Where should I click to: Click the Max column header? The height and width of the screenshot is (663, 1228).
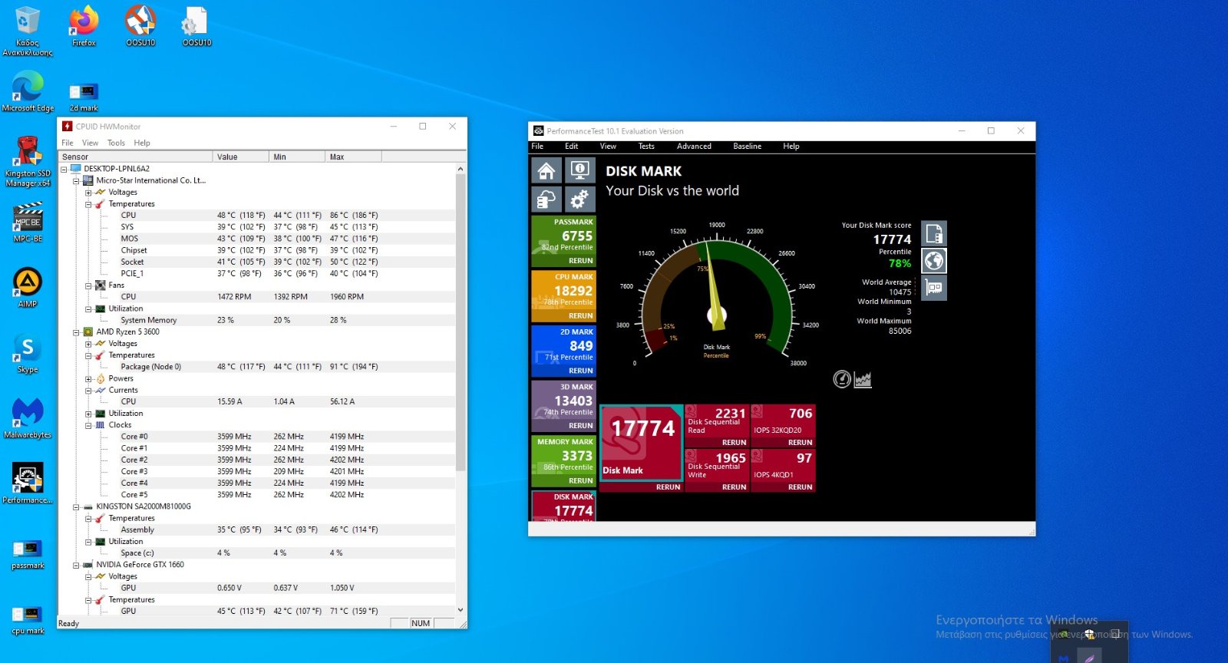pyautogui.click(x=353, y=157)
